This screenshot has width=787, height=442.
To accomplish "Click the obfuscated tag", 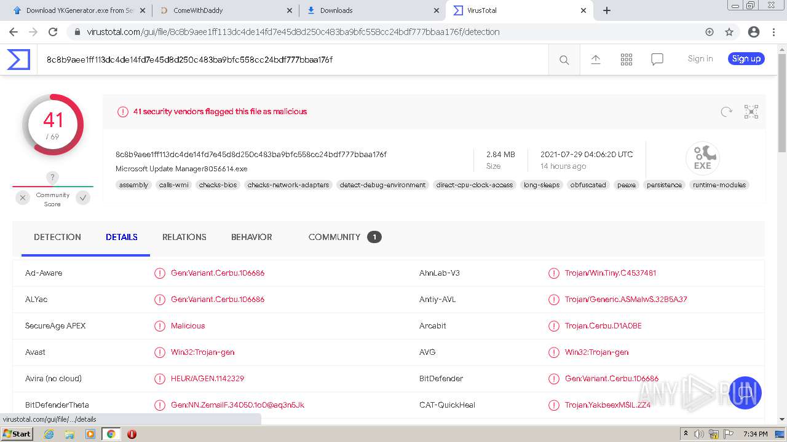I will [588, 185].
